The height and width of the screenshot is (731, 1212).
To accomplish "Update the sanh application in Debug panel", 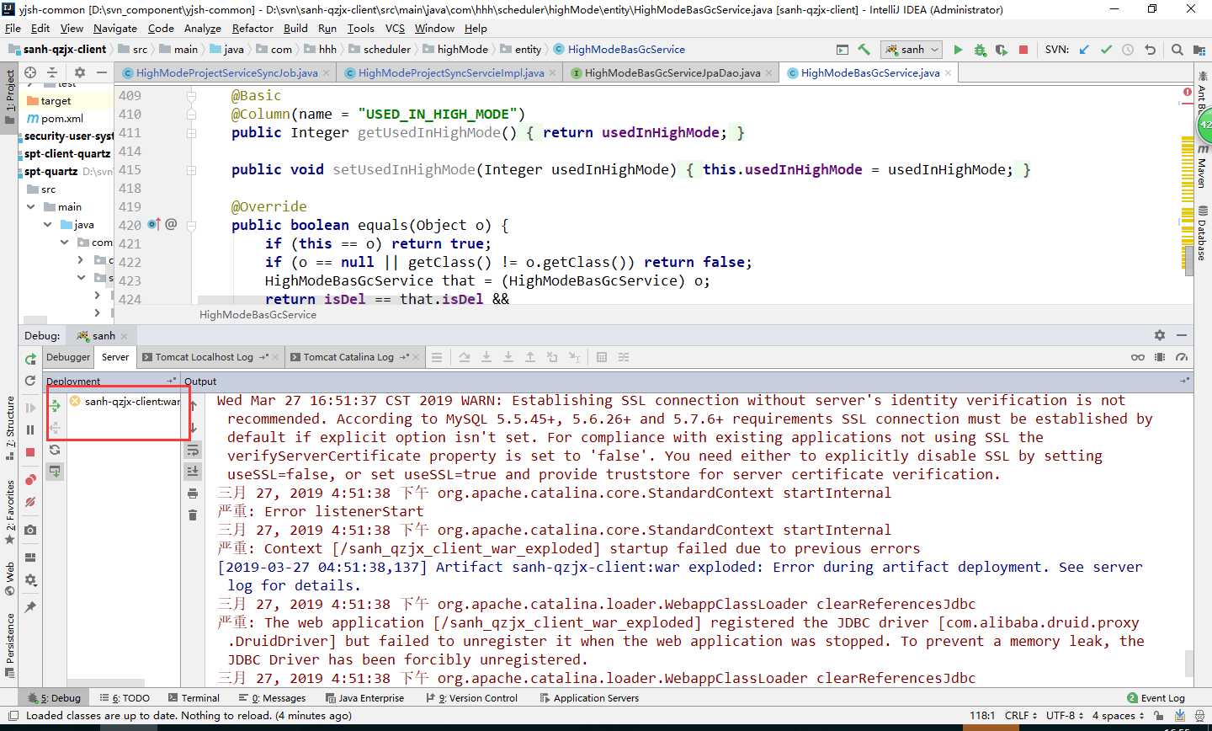I will pos(30,381).
